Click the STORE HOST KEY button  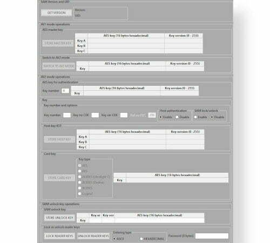(x=59, y=139)
